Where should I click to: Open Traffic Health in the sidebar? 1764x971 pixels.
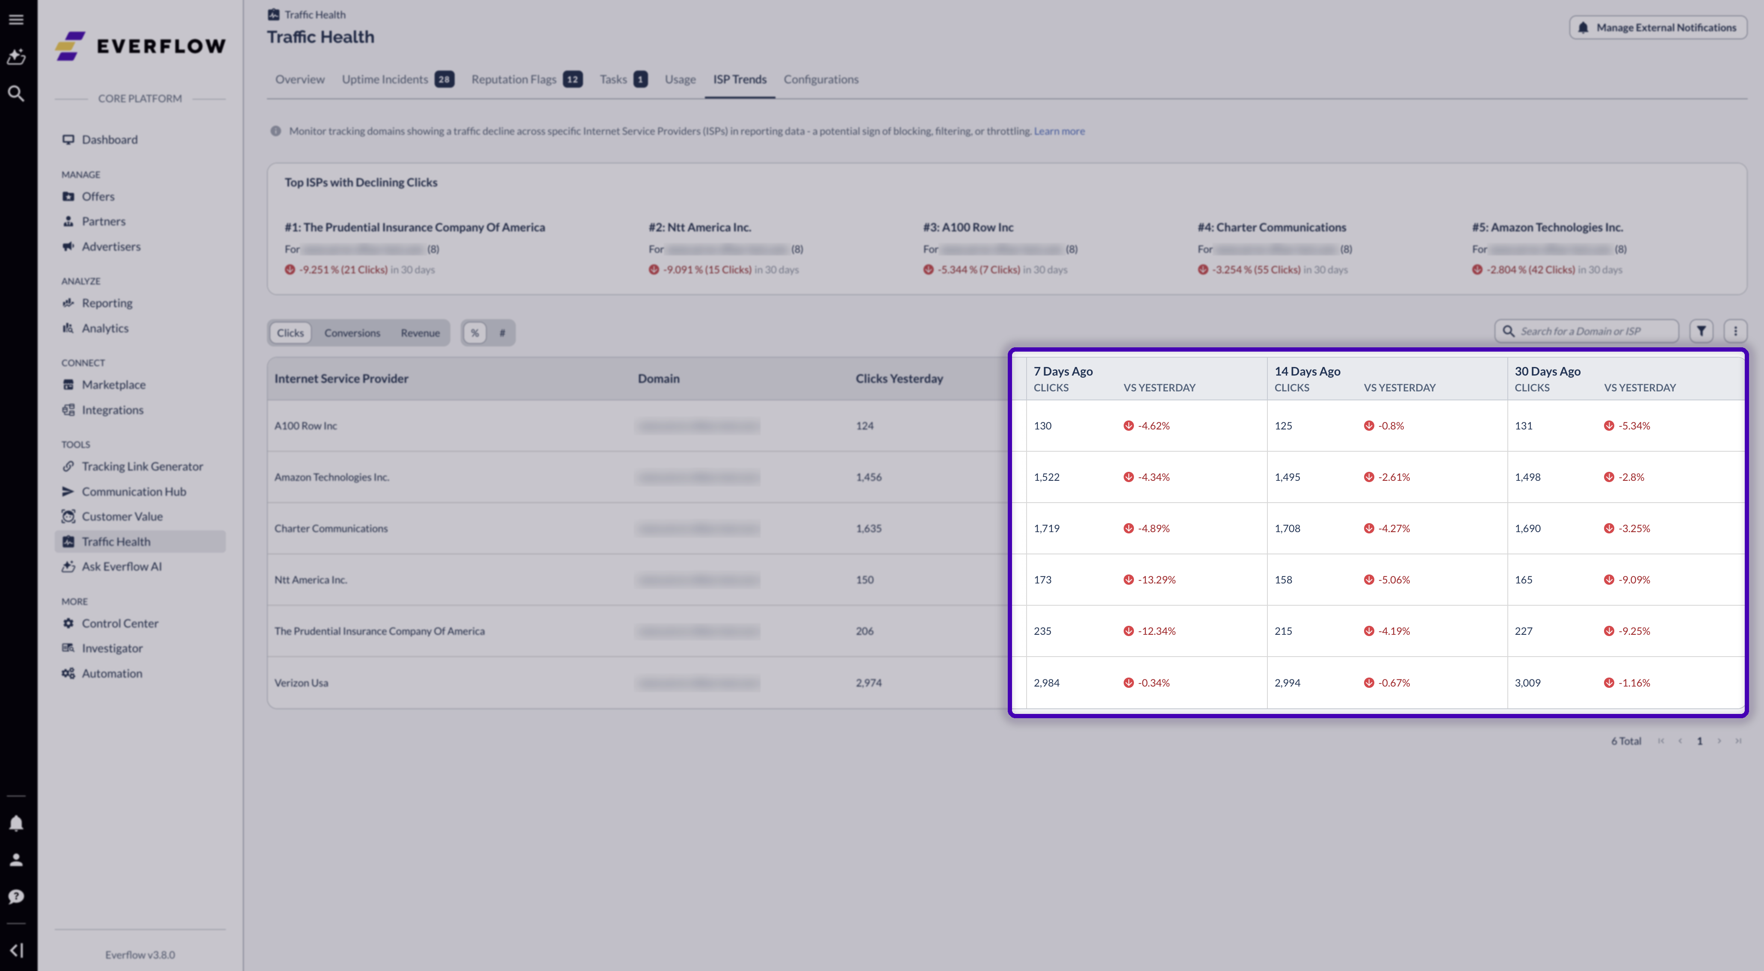(140, 542)
